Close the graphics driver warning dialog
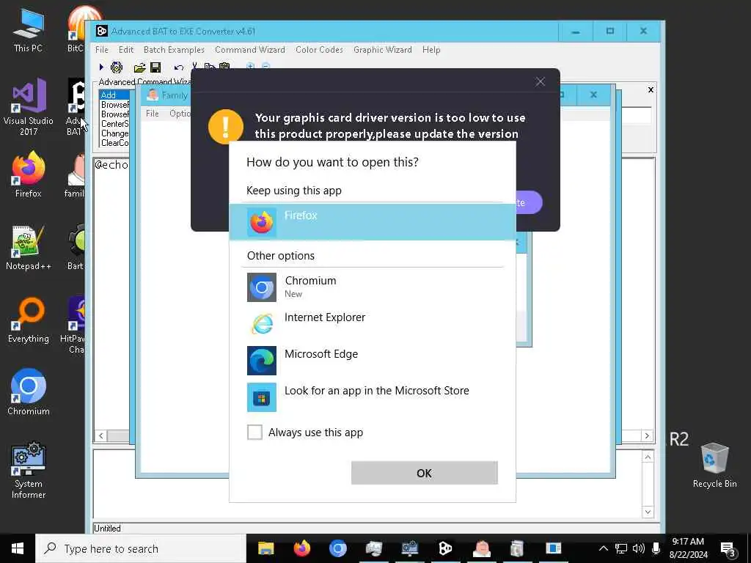 541,82
